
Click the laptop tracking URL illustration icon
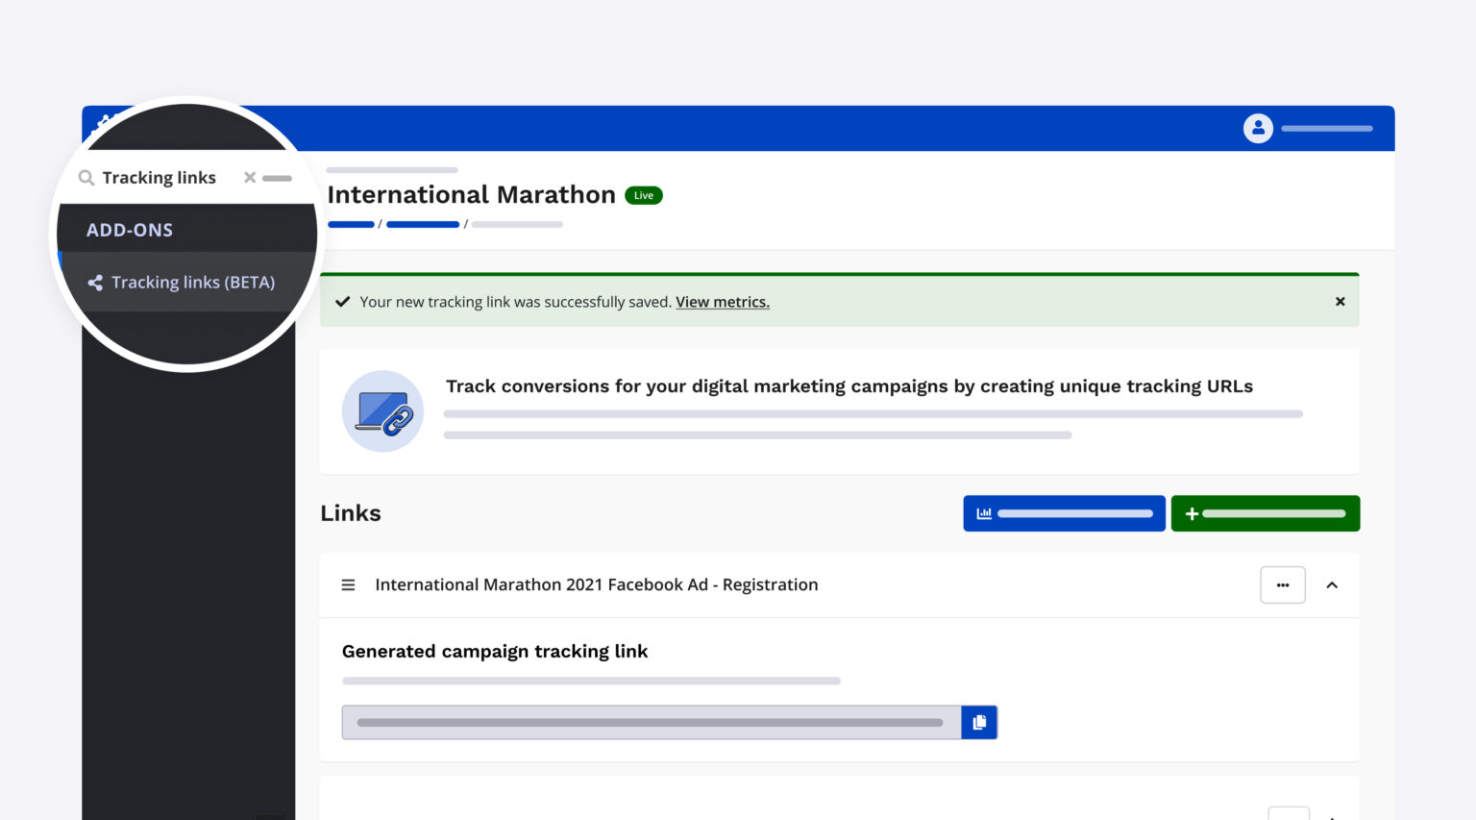coord(382,410)
